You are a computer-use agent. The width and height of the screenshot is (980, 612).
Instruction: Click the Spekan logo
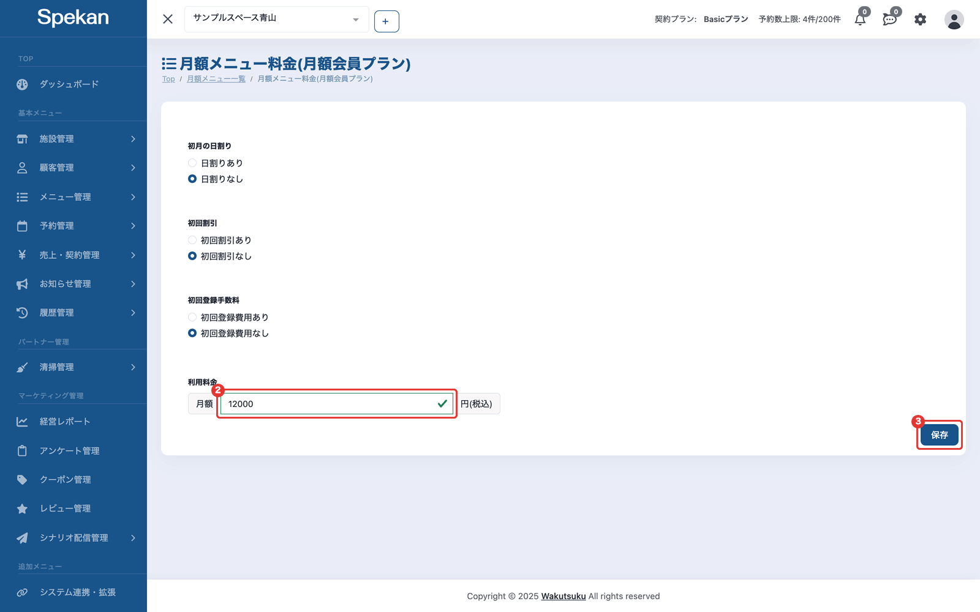click(73, 18)
